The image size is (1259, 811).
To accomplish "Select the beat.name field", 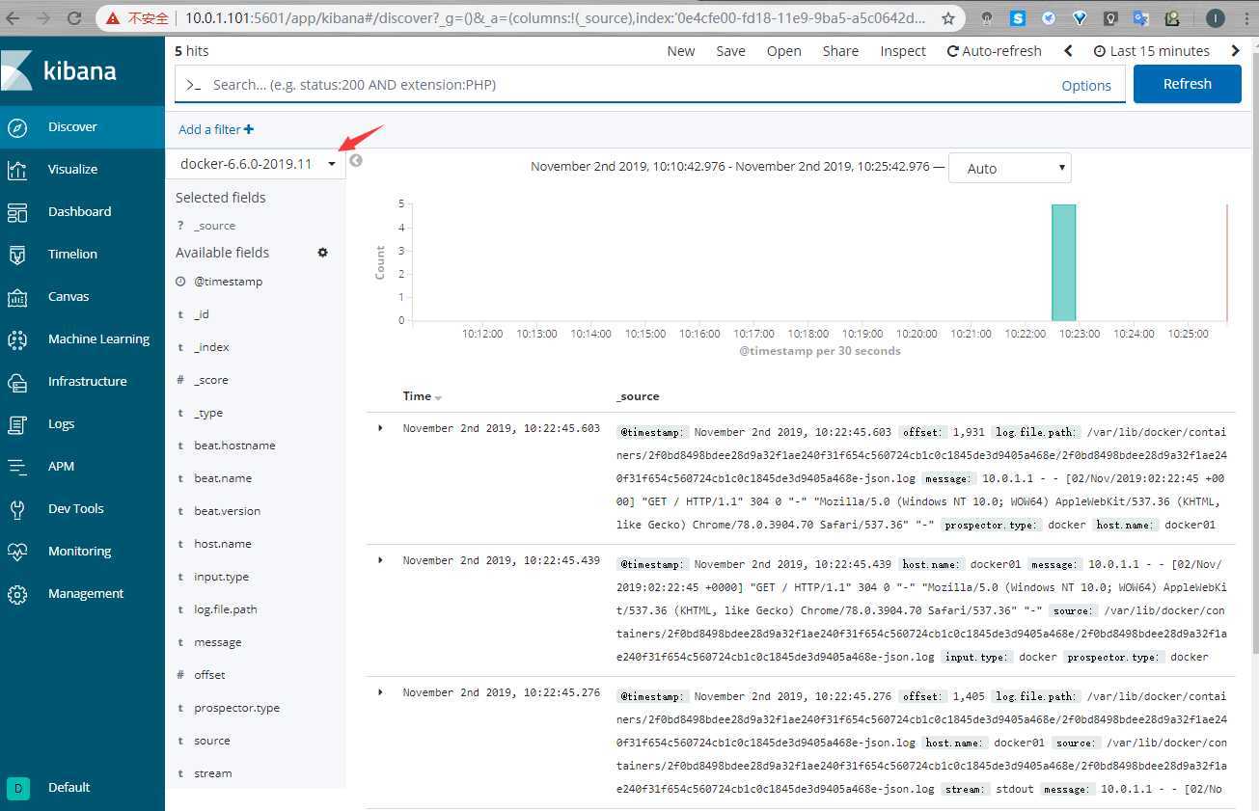I will click(x=222, y=477).
